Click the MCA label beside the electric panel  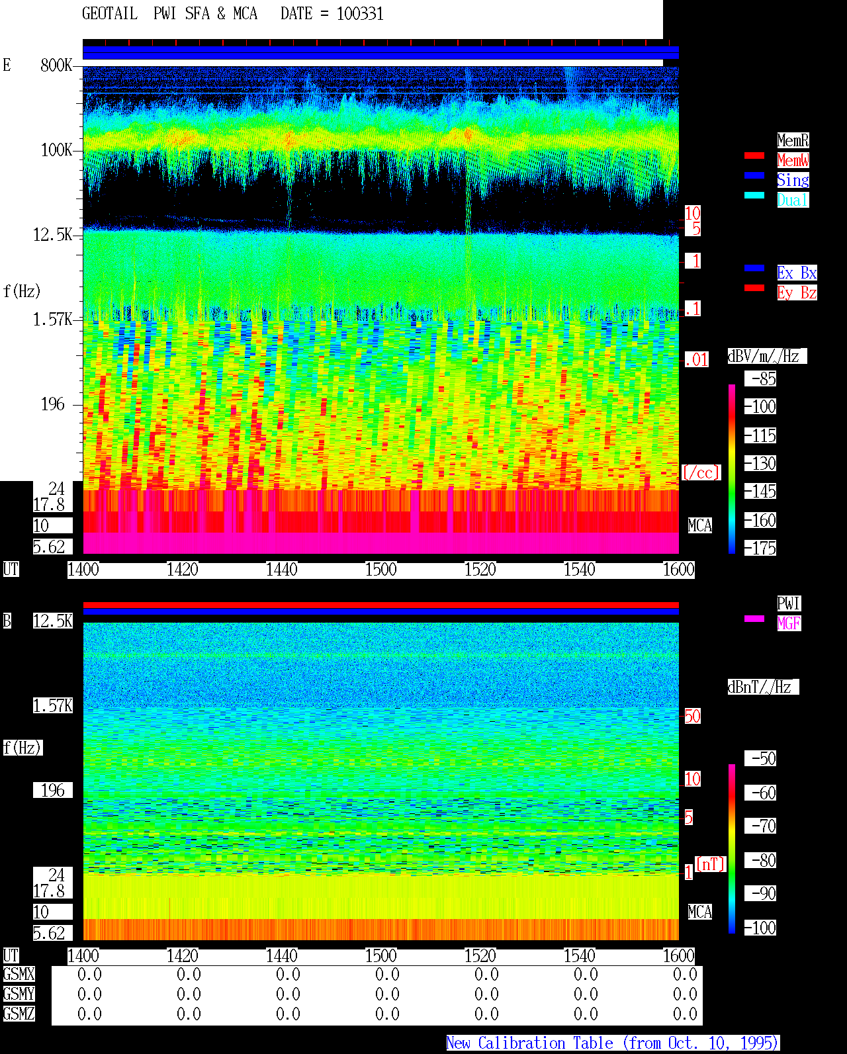(x=700, y=526)
